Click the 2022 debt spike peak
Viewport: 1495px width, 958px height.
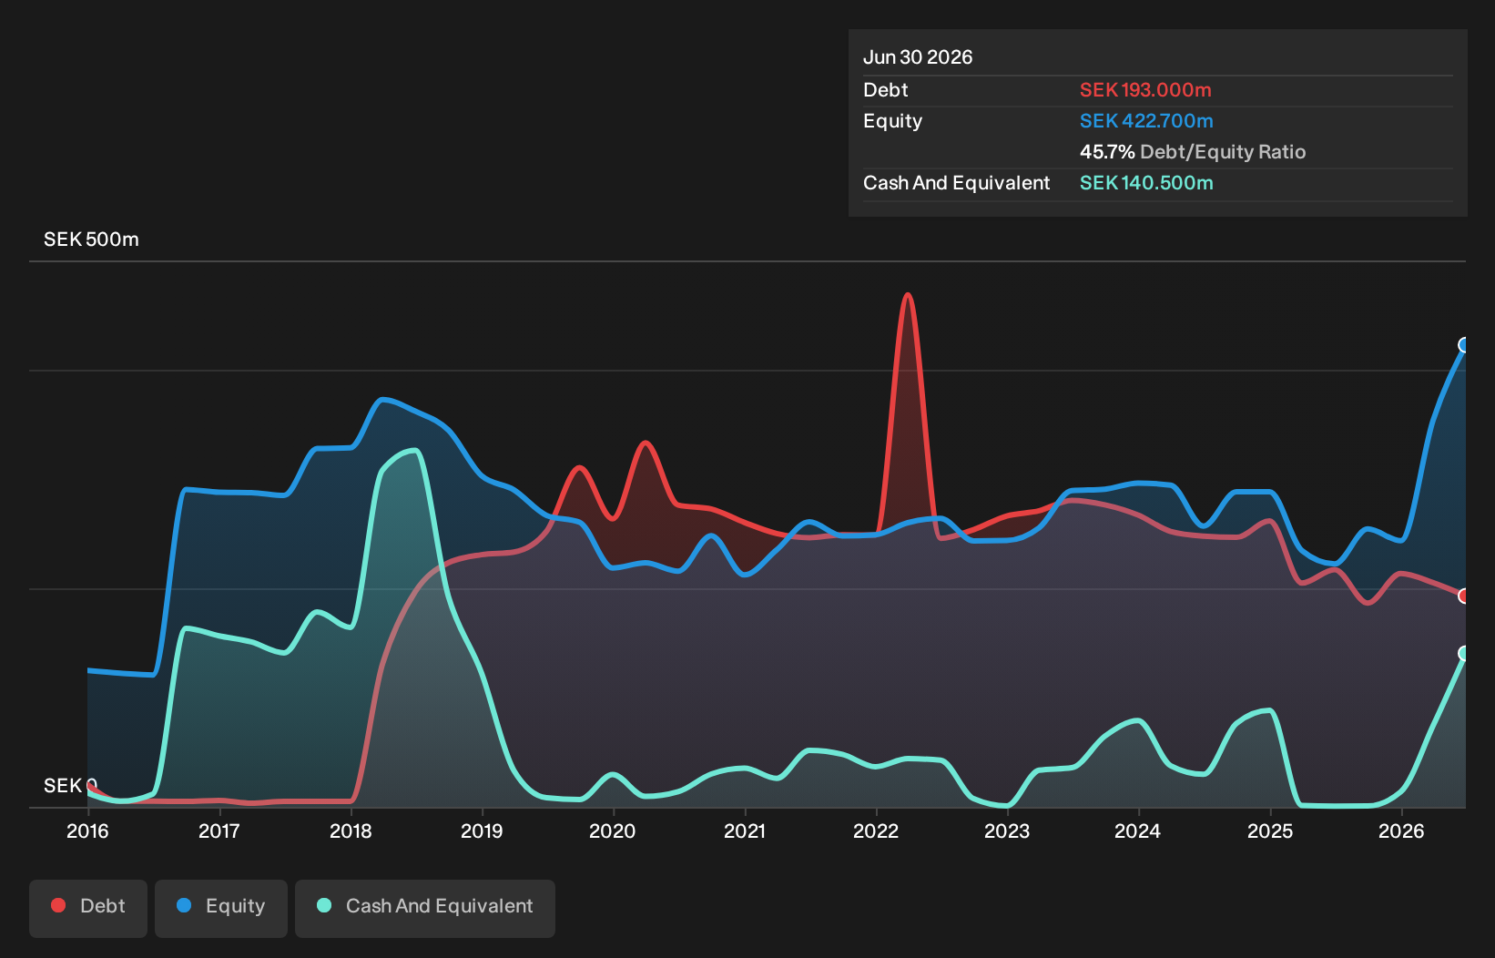click(907, 295)
